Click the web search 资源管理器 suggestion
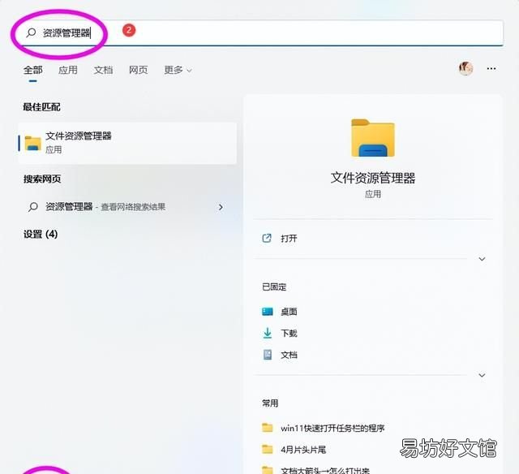This screenshot has width=519, height=474. [x=69, y=207]
